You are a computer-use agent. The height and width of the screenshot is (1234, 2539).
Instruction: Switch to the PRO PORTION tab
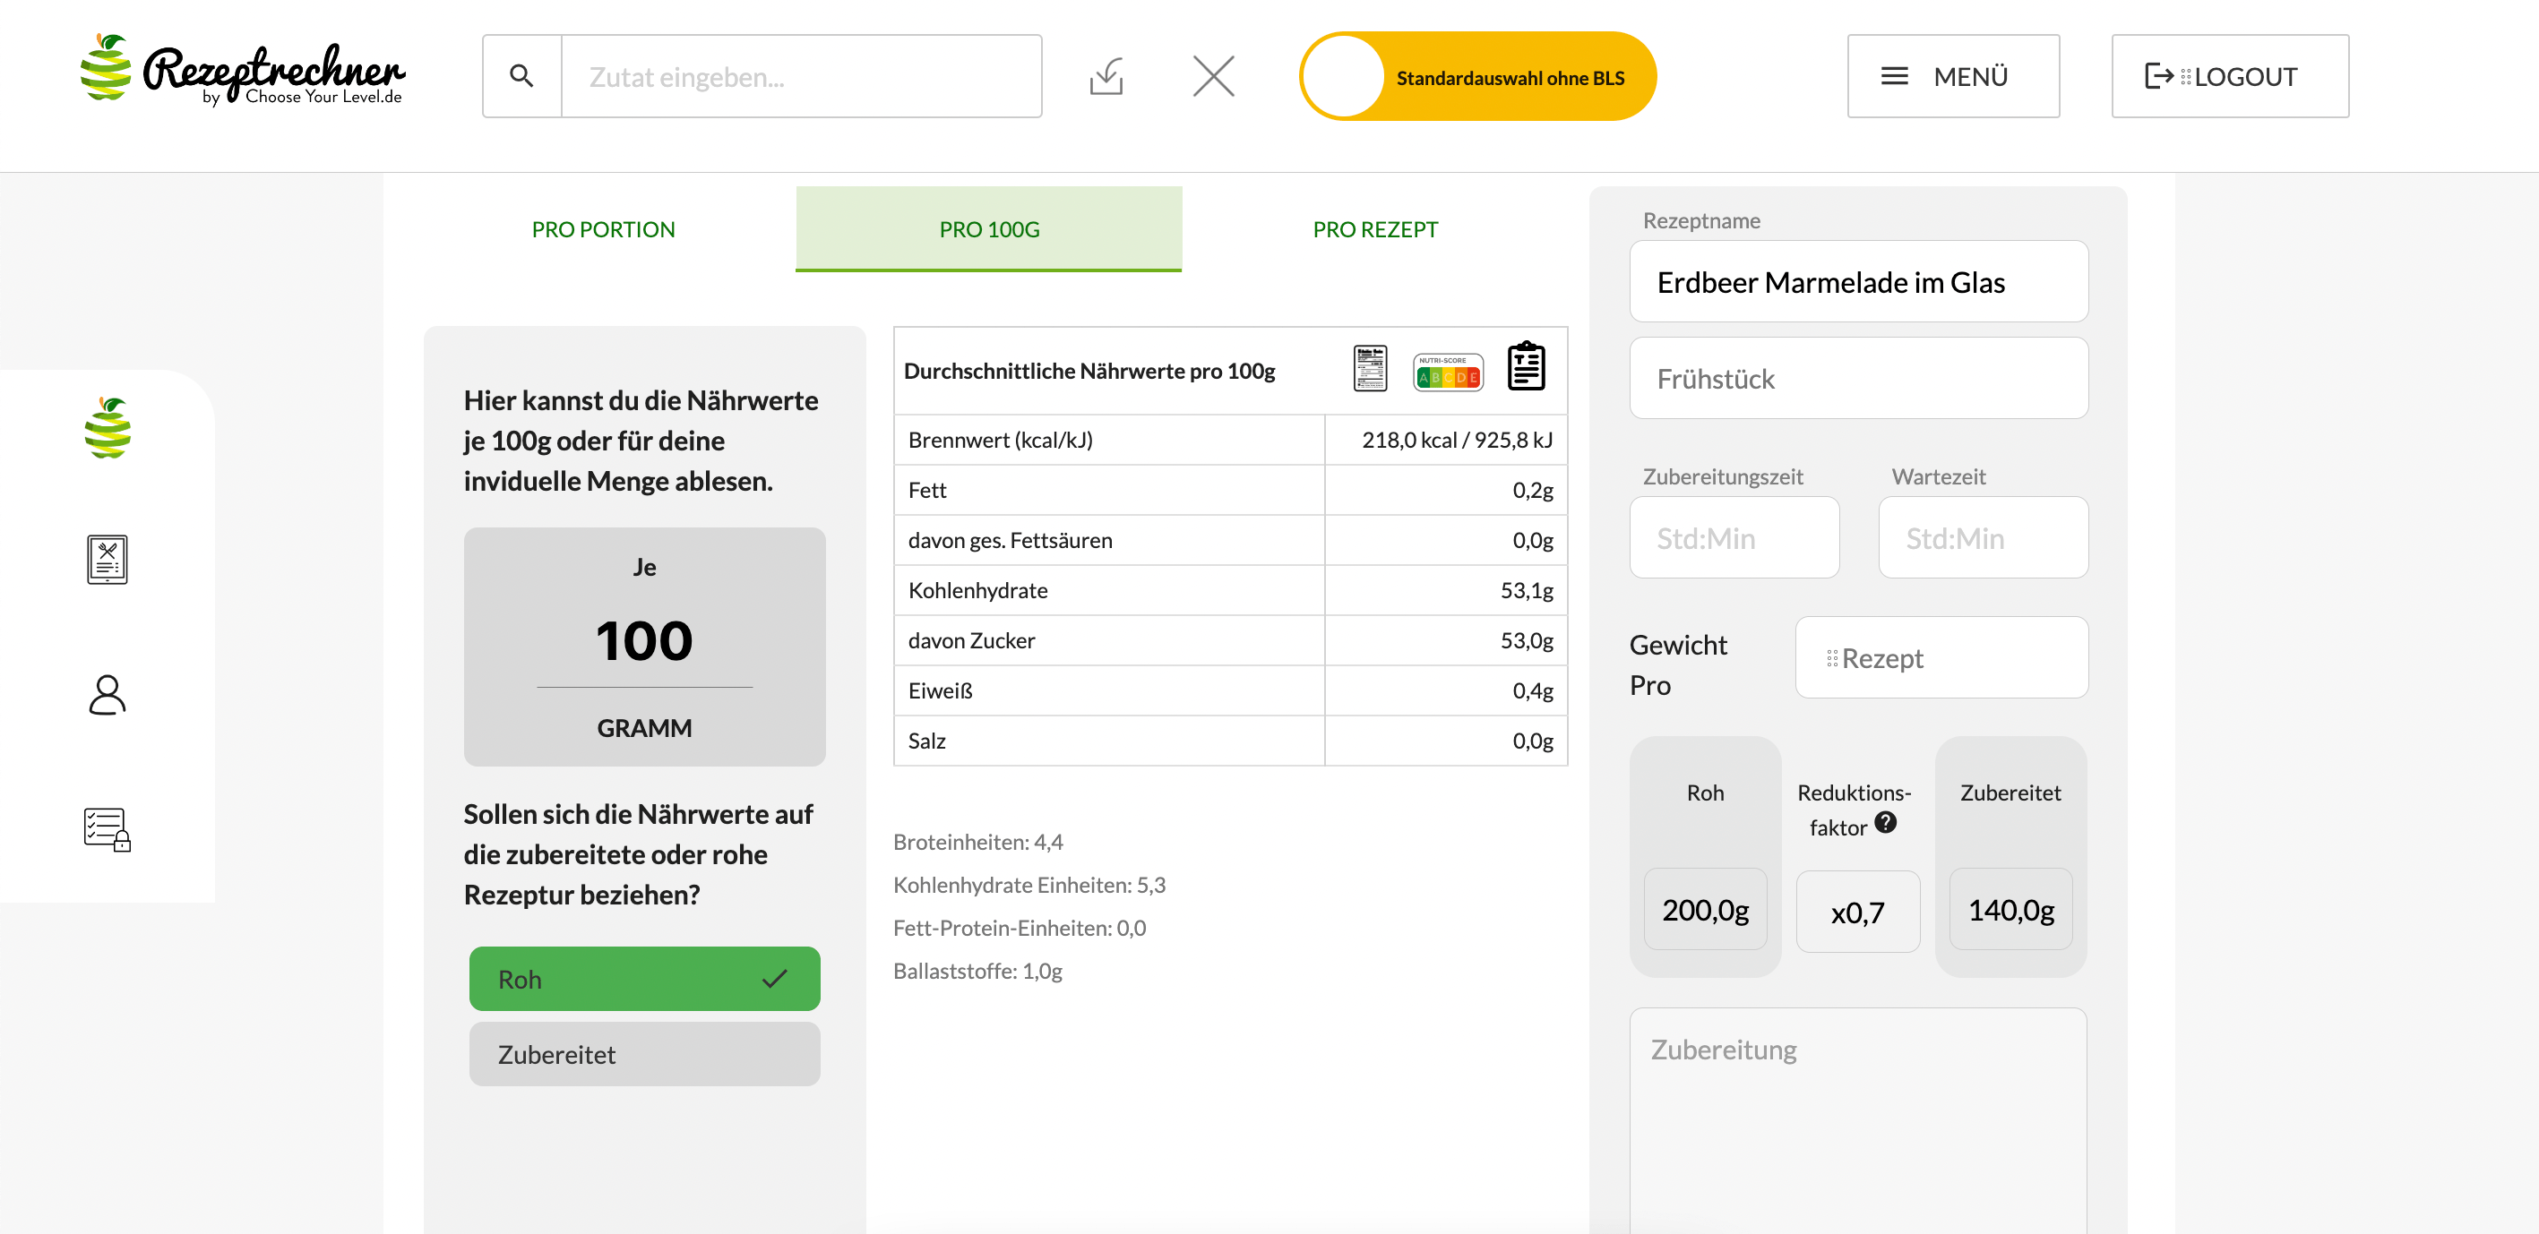pyautogui.click(x=603, y=229)
